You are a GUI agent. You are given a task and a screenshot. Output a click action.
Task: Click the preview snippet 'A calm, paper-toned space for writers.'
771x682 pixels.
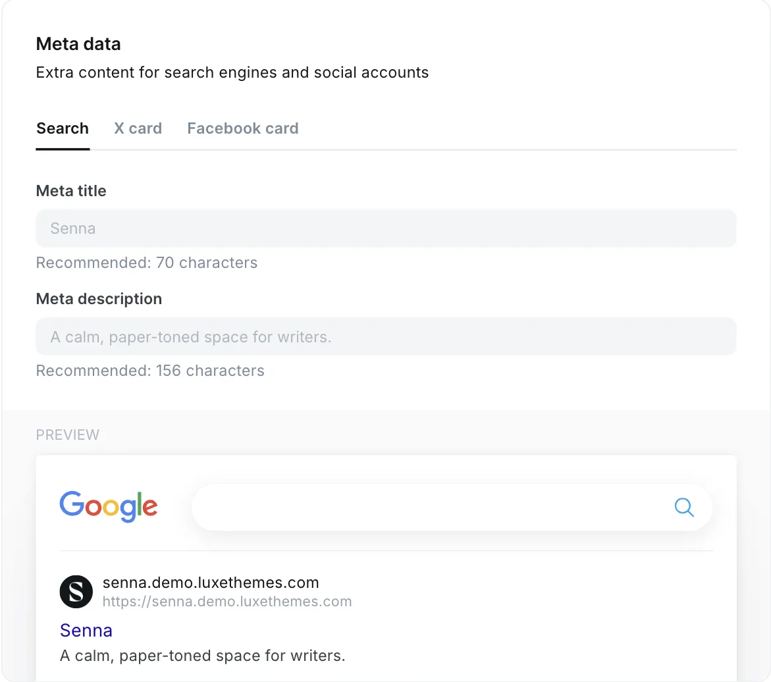coord(203,656)
